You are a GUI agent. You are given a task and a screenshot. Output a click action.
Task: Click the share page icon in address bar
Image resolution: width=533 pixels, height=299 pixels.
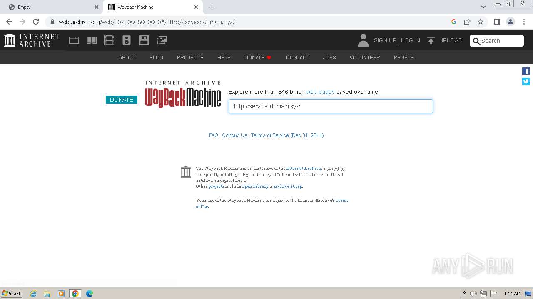click(467, 22)
